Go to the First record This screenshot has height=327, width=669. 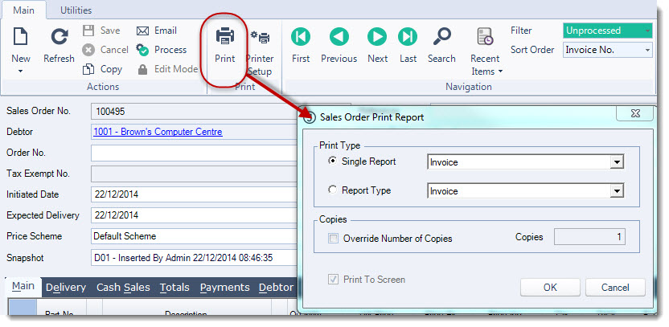click(301, 37)
